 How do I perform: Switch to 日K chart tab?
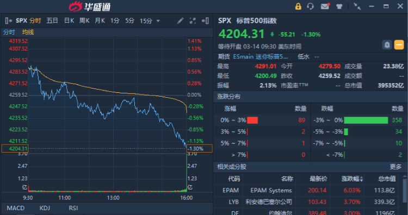(x=69, y=21)
